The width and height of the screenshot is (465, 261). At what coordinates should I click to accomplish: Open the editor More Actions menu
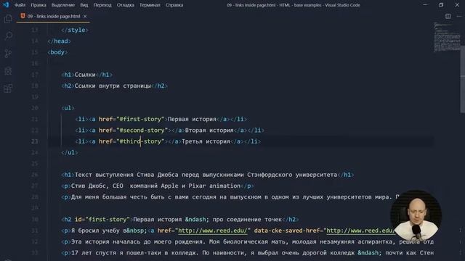click(x=459, y=16)
